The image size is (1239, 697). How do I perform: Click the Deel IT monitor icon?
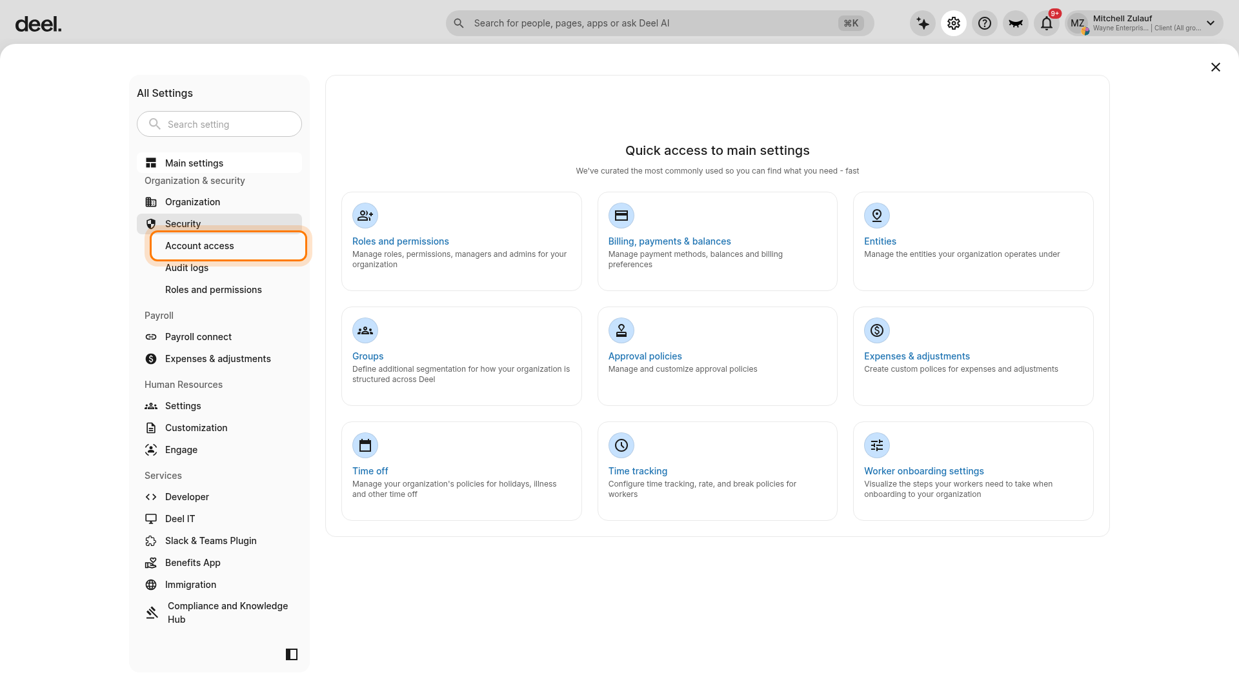coord(151,519)
